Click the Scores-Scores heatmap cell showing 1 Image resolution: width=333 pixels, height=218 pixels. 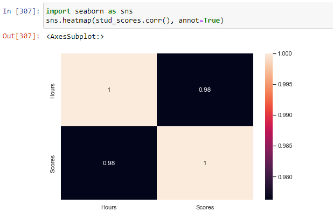point(205,163)
